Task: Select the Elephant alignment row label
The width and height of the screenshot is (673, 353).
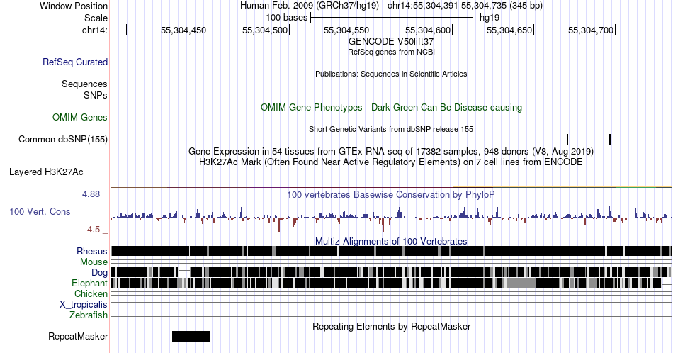Action: tap(90, 283)
